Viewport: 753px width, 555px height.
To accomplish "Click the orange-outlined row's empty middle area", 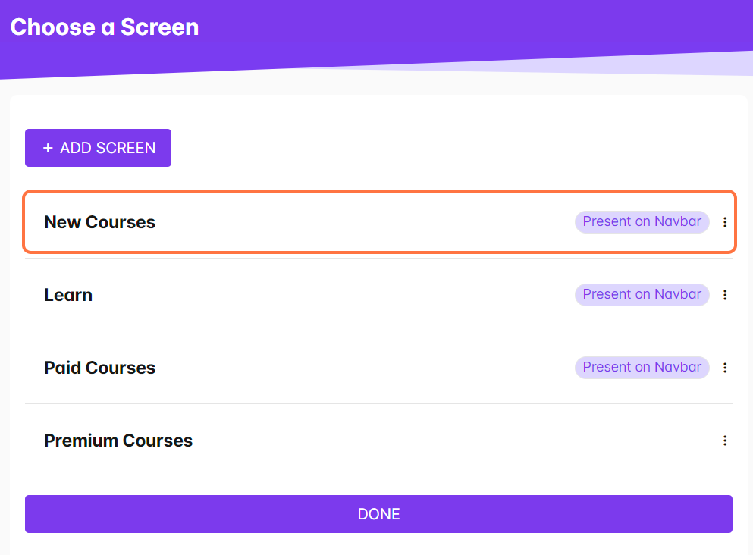I will click(364, 222).
